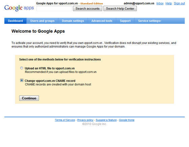Go to the Domain settings tab
This screenshot has height=147, width=189.
tap(73, 21)
